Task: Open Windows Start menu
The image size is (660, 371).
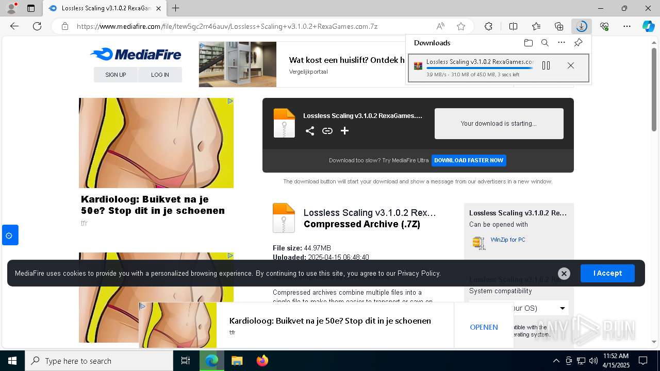Action: click(12, 361)
